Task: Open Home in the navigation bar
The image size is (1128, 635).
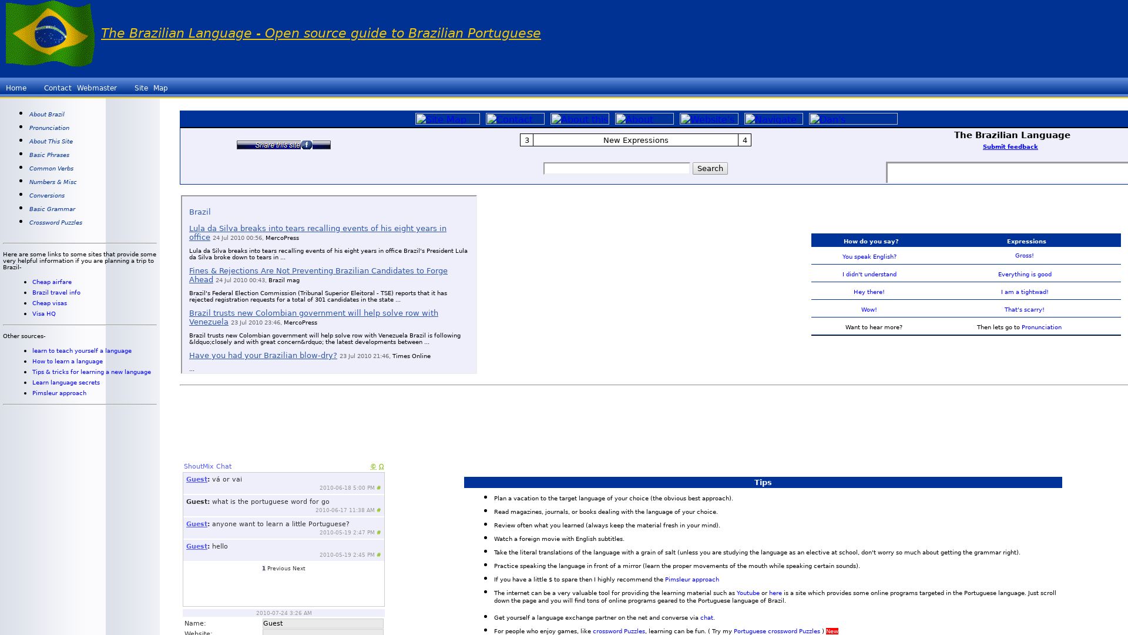Action: [x=16, y=88]
